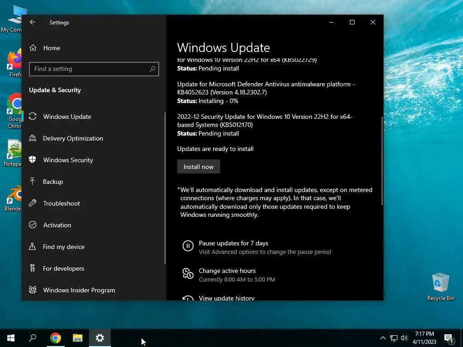This screenshot has height=347, width=463.
Task: Show hidden system tray icons
Action: pos(383,338)
